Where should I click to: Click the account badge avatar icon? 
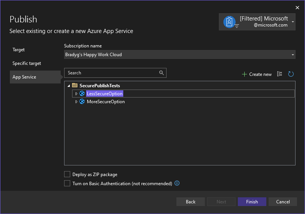coord(229,22)
